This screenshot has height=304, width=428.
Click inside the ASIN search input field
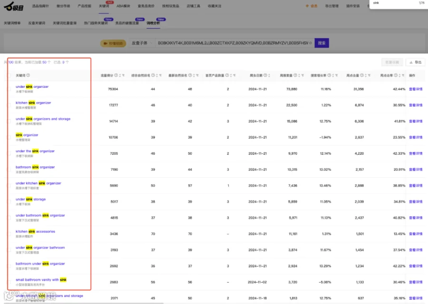tap(233, 43)
